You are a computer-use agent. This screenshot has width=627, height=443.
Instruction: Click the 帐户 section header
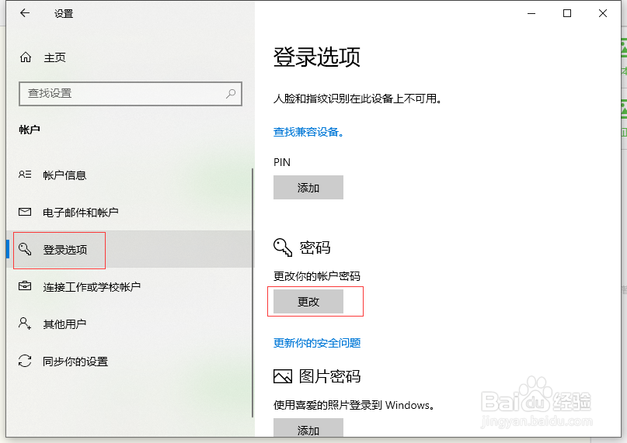pyautogui.click(x=30, y=130)
